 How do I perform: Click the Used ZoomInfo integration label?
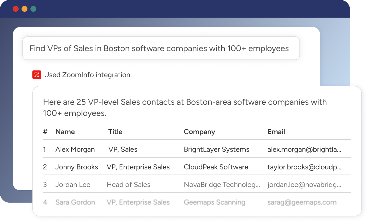[x=87, y=75]
